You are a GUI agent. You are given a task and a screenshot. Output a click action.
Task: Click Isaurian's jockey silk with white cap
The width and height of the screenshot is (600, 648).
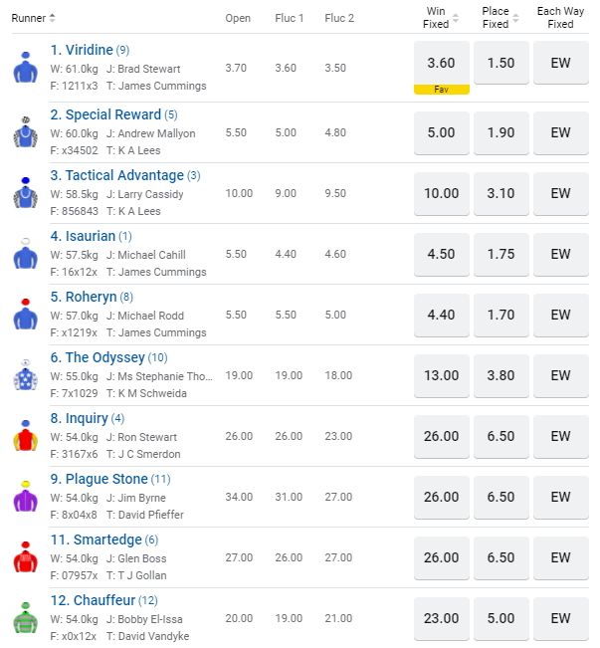coord(25,254)
